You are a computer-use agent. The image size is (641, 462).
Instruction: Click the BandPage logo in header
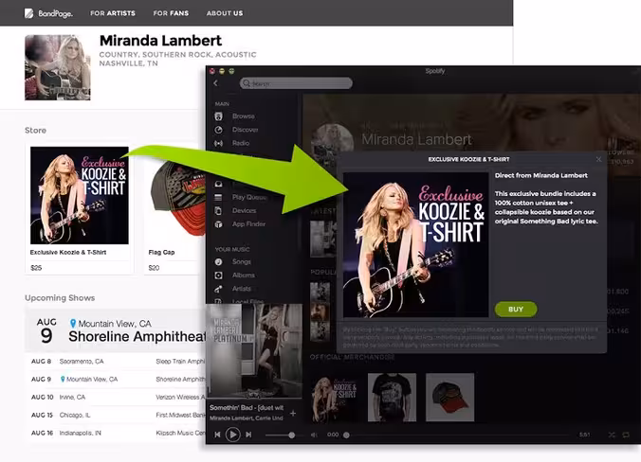pyautogui.click(x=48, y=13)
